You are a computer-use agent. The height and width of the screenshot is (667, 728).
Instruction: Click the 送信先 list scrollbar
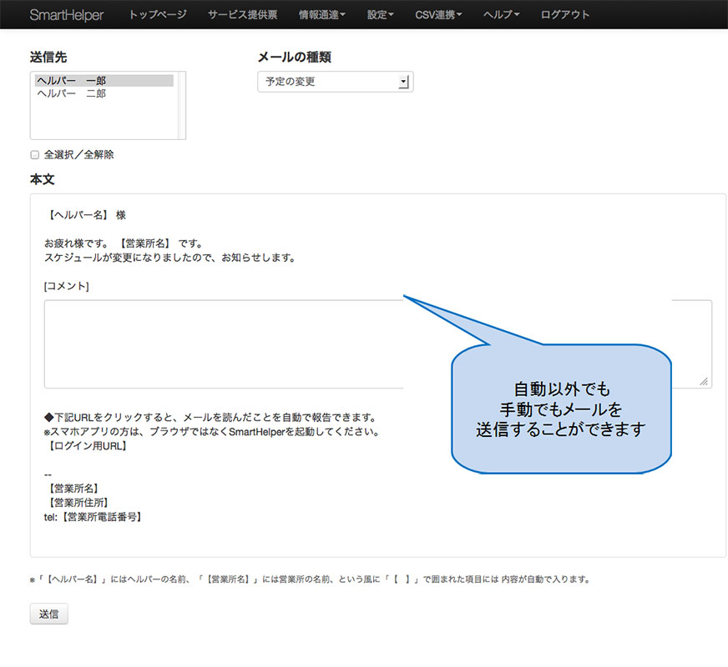tap(181, 105)
